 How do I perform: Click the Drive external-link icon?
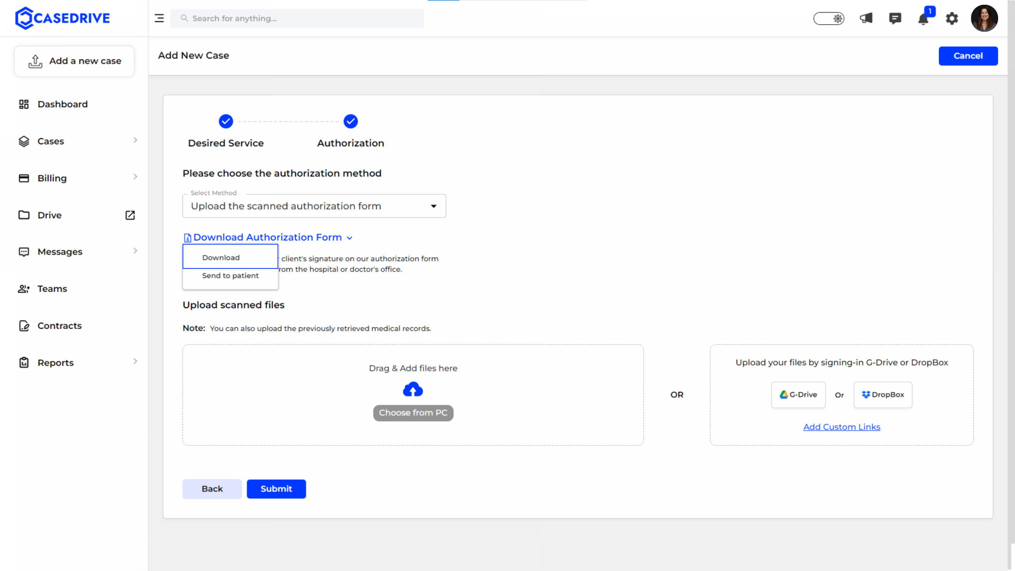point(130,215)
